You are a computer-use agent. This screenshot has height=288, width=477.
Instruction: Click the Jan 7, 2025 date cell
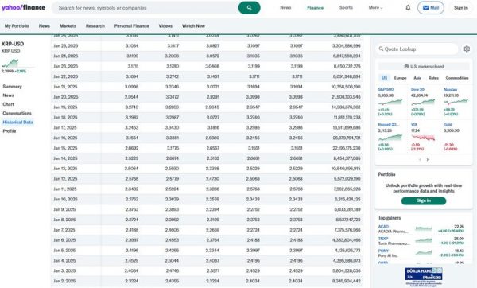(x=64, y=230)
